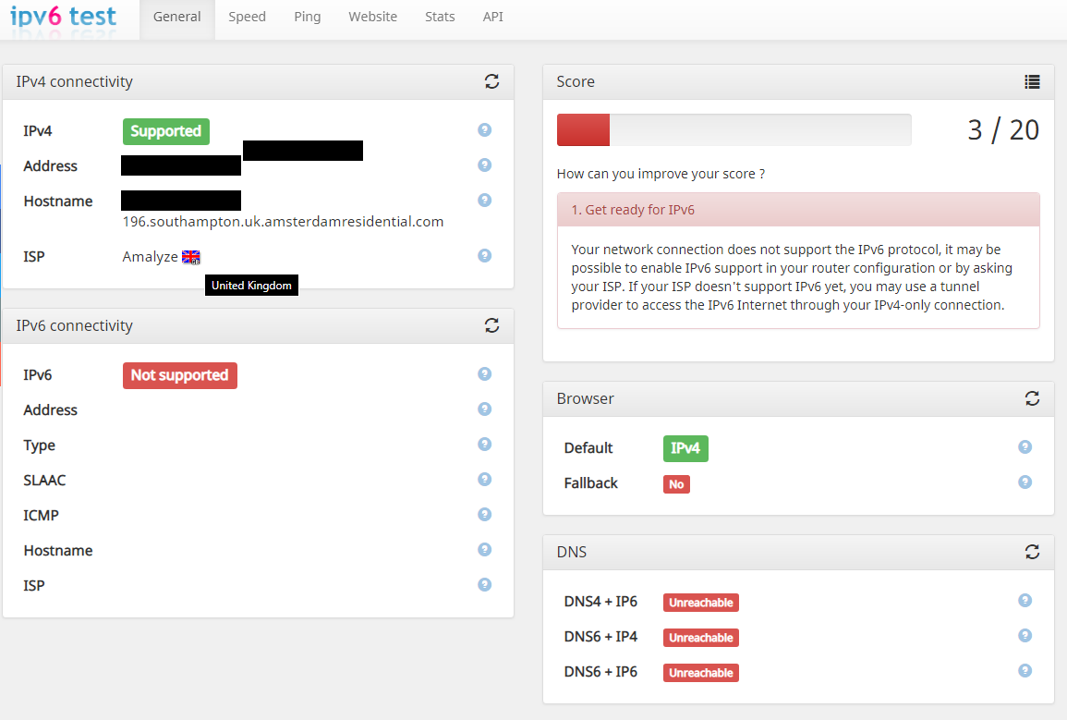Click help icon beside IPv4 Address row
The width and height of the screenshot is (1067, 720).
484,165
